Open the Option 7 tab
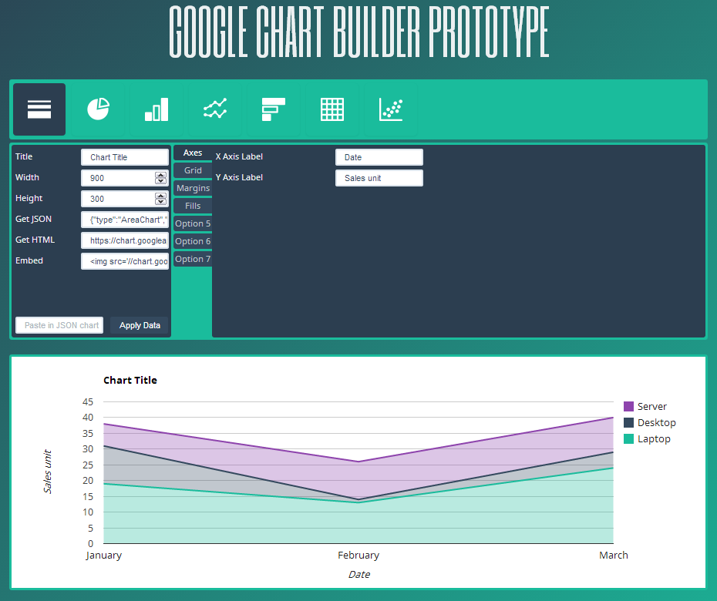Viewport: 717px width, 601px height. tap(193, 259)
